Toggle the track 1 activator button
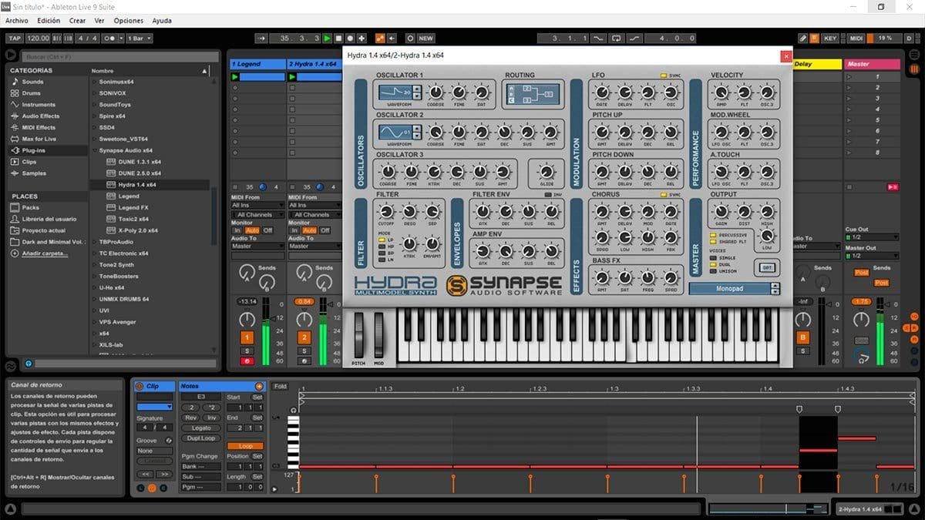925x520 pixels. pos(247,337)
